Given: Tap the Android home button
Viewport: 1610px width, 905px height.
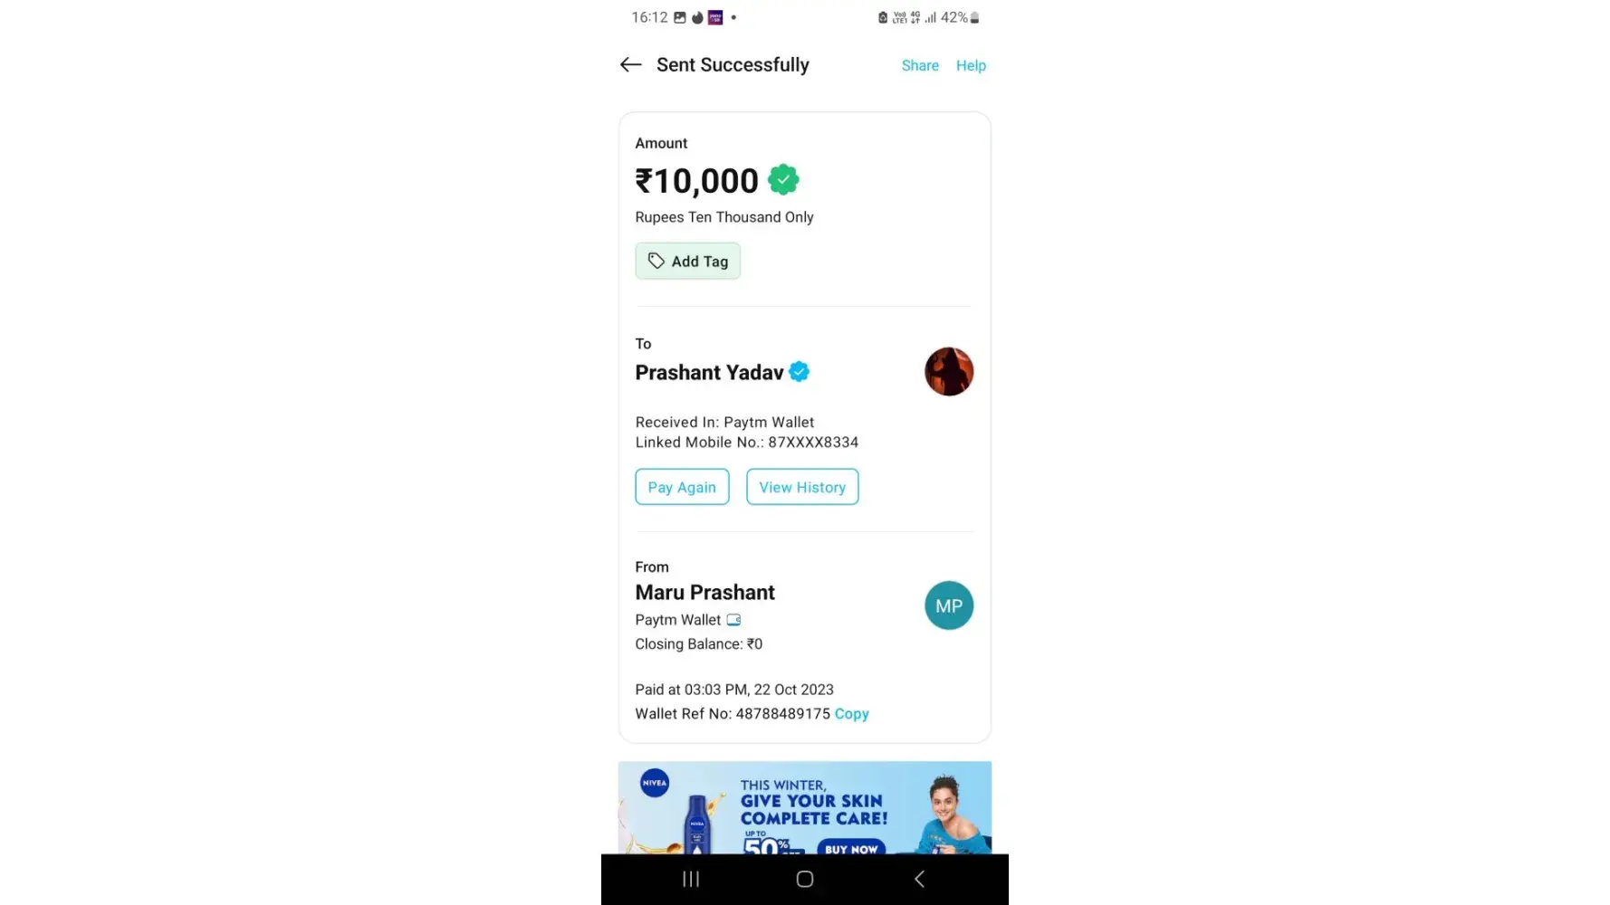Looking at the screenshot, I should (x=804, y=879).
